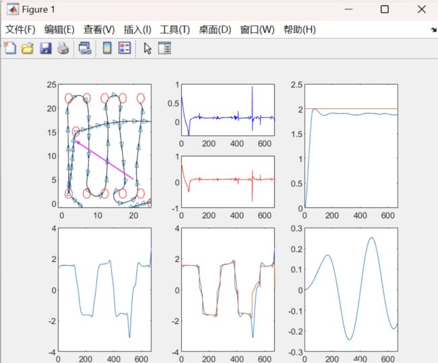This screenshot has width=438, height=363.
Task: Open the 桌面(D) menu
Action: click(215, 30)
